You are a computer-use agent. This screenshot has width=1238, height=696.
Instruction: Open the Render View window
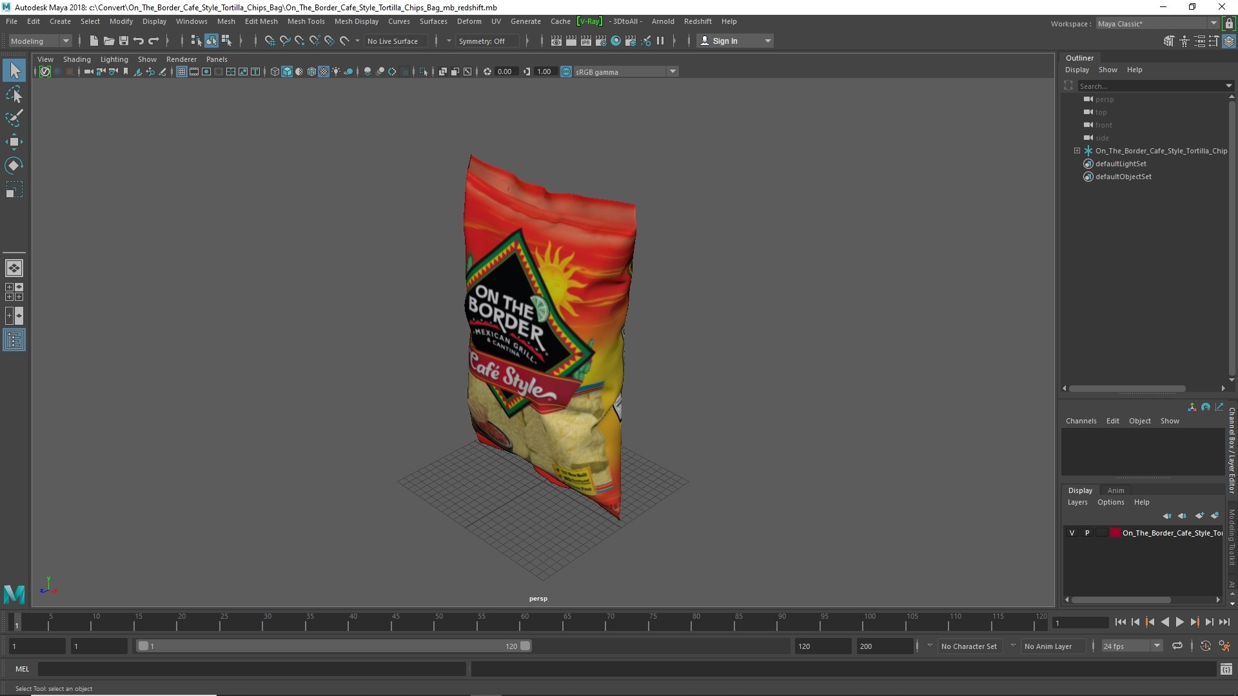point(556,41)
